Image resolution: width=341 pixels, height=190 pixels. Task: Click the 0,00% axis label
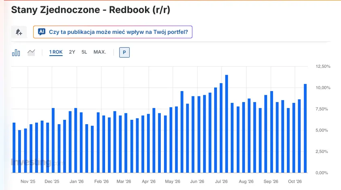(x=322, y=173)
